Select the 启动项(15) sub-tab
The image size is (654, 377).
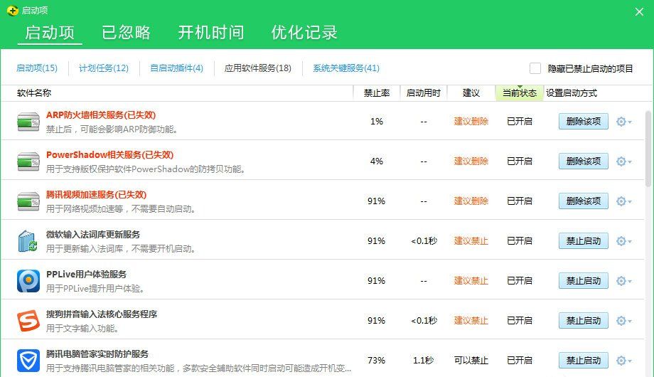pos(37,68)
